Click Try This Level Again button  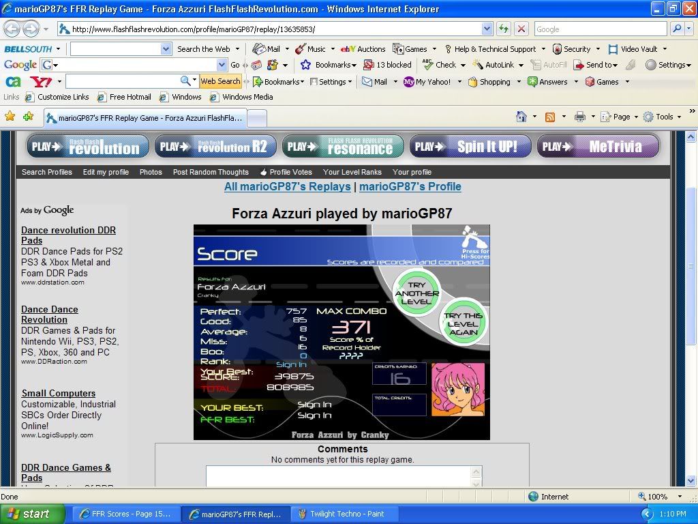464,323
